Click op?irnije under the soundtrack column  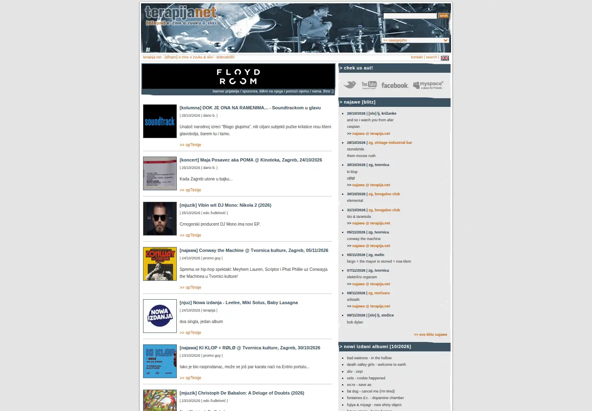[x=190, y=145]
